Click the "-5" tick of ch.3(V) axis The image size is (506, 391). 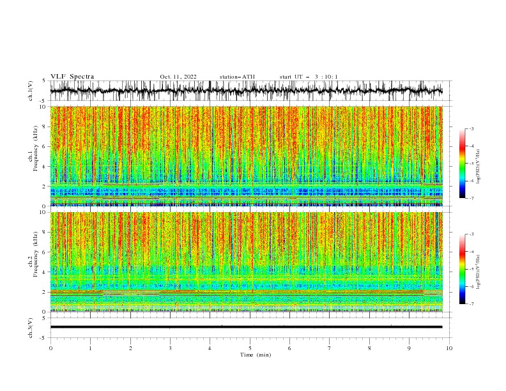coord(43,338)
